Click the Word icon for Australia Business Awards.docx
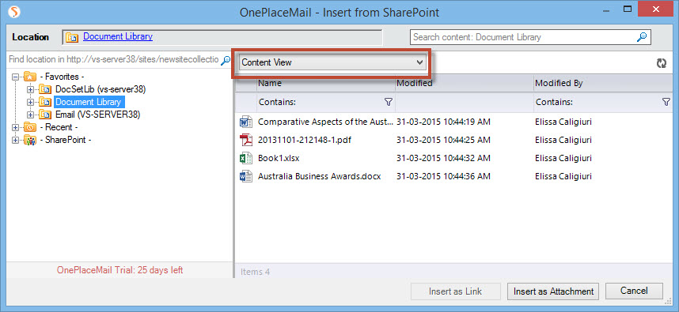The width and height of the screenshot is (679, 312). pos(246,176)
